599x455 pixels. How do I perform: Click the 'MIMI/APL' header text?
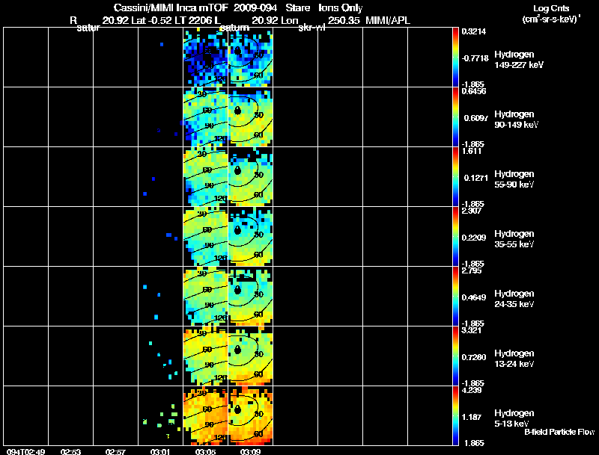click(x=388, y=20)
